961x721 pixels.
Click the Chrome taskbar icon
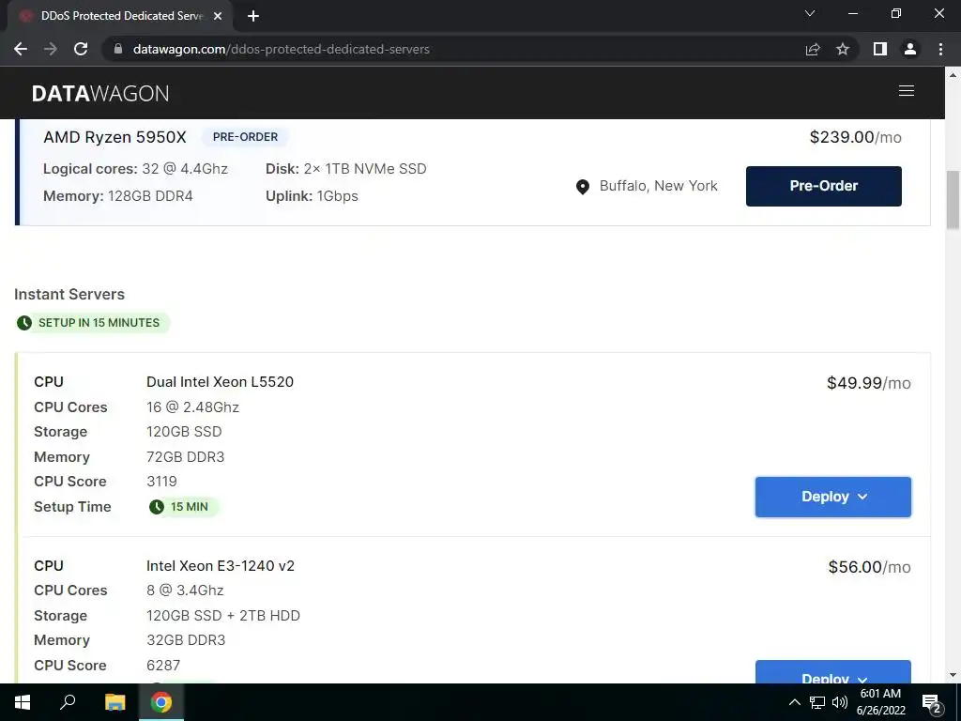tap(161, 702)
